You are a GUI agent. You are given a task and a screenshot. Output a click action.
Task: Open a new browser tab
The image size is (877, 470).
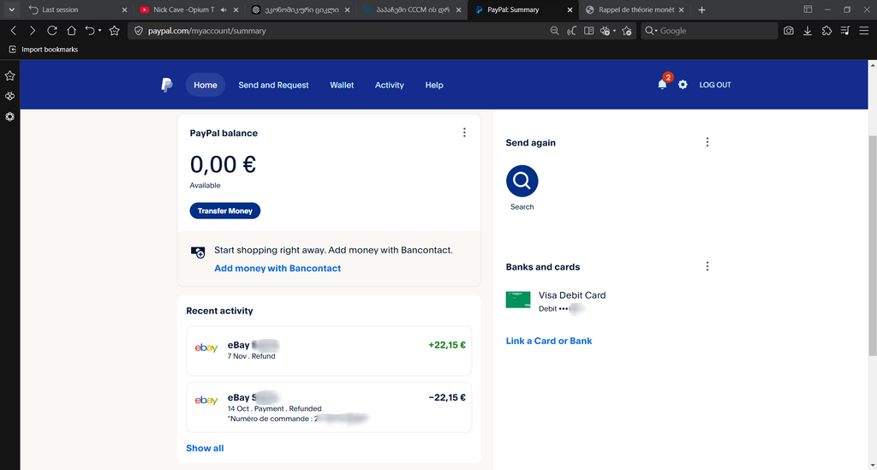[x=701, y=9]
